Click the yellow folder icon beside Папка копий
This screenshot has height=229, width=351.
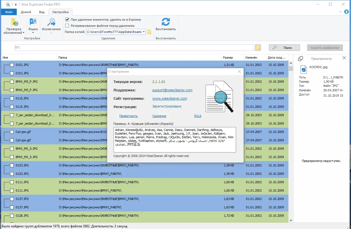tap(149, 32)
